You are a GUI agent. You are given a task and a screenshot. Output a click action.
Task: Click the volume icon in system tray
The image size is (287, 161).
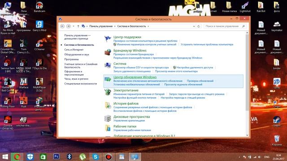click(x=259, y=157)
